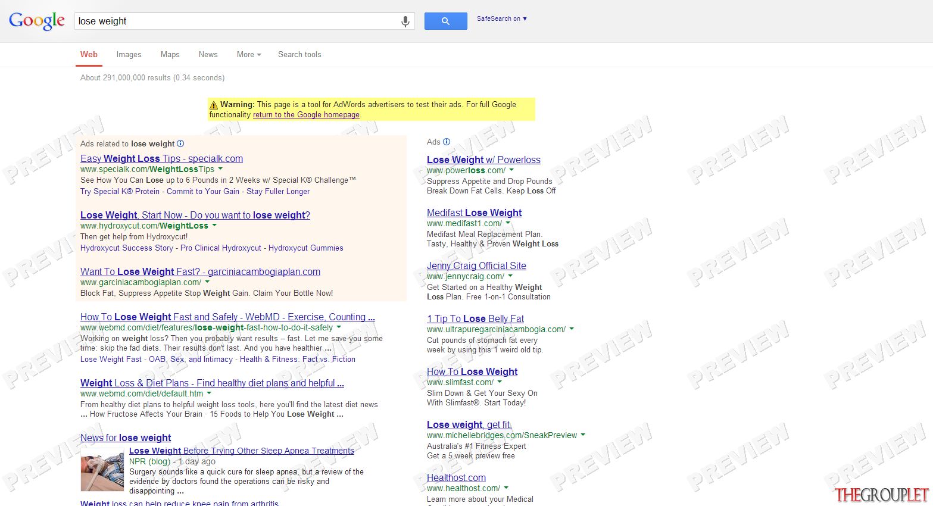Open 'News for lose weight' link

(126, 438)
